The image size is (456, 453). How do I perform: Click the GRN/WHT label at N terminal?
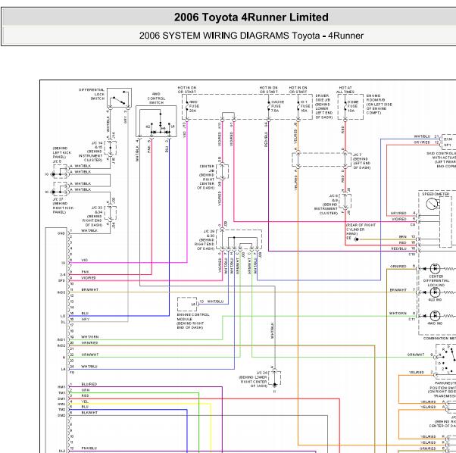(90, 355)
